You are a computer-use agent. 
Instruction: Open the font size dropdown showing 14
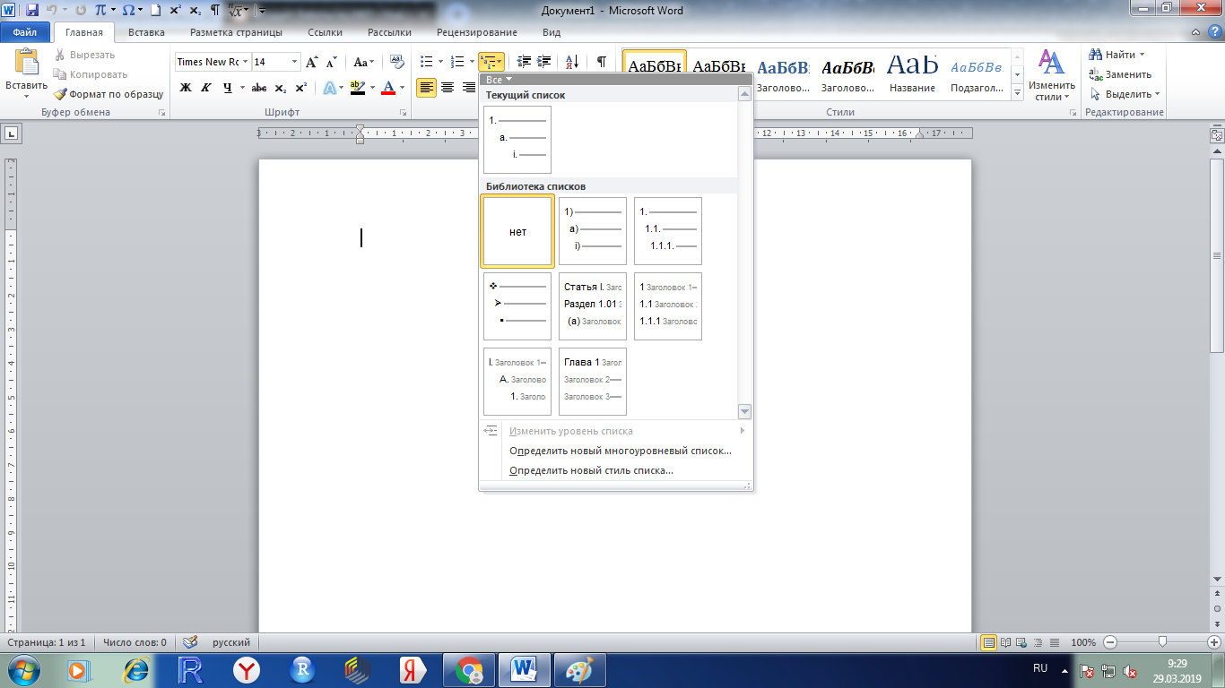(x=294, y=62)
